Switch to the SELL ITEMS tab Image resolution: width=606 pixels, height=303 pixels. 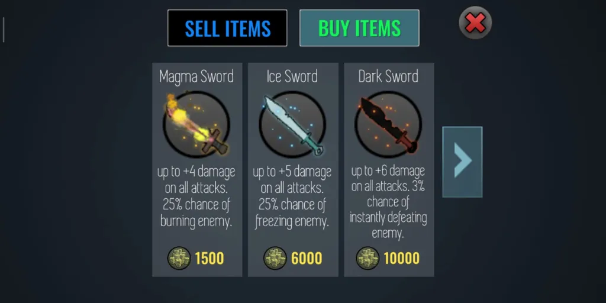227,28
